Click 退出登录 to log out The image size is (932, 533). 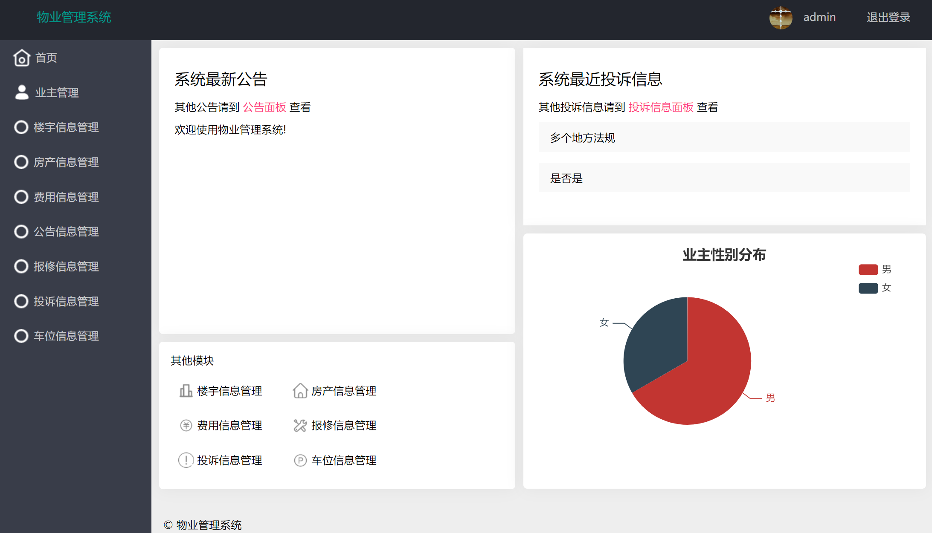[x=888, y=17]
